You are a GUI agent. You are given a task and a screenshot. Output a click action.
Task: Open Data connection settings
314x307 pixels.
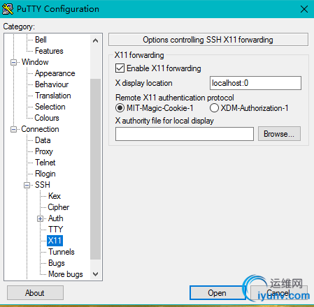[x=43, y=140]
